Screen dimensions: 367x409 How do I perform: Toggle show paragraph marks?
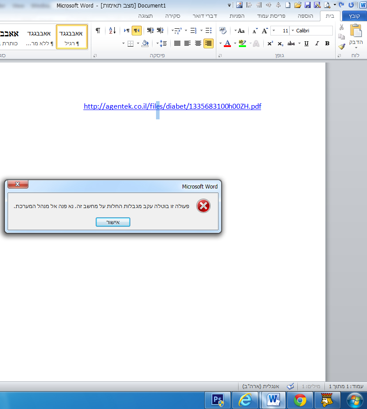coord(98,31)
